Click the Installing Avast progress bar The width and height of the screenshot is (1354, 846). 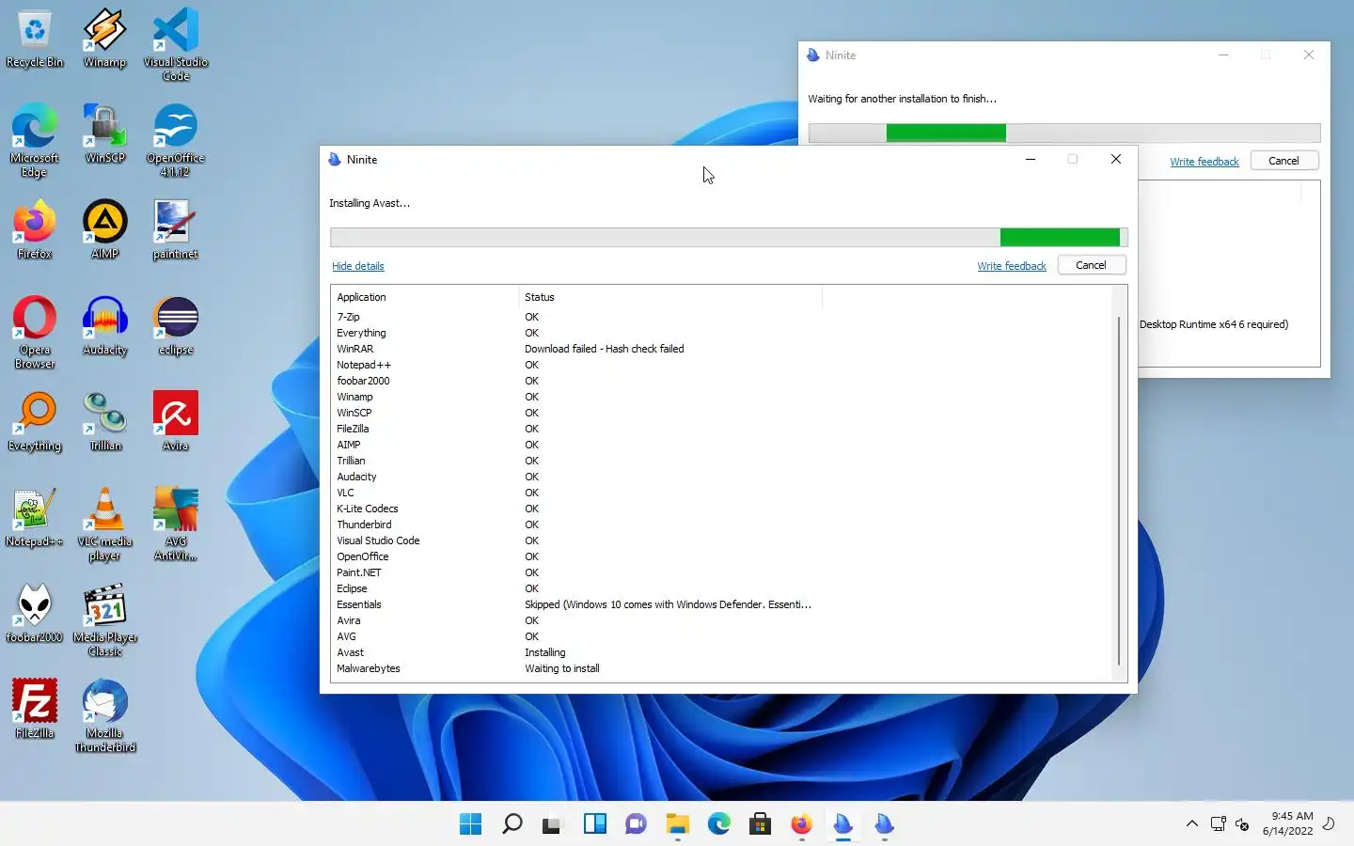click(x=729, y=237)
